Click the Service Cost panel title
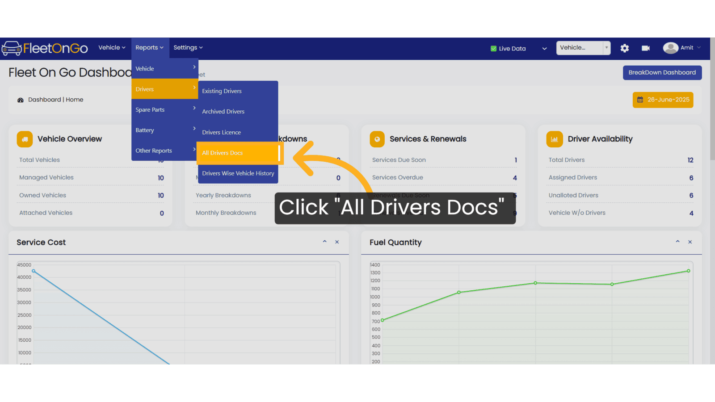The height and width of the screenshot is (402, 715). click(x=41, y=243)
